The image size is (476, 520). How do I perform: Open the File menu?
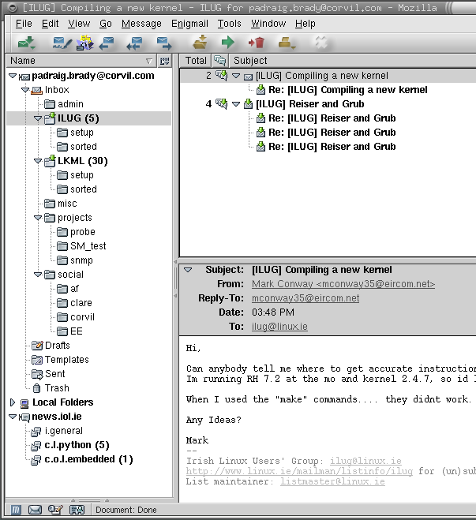pos(24,24)
